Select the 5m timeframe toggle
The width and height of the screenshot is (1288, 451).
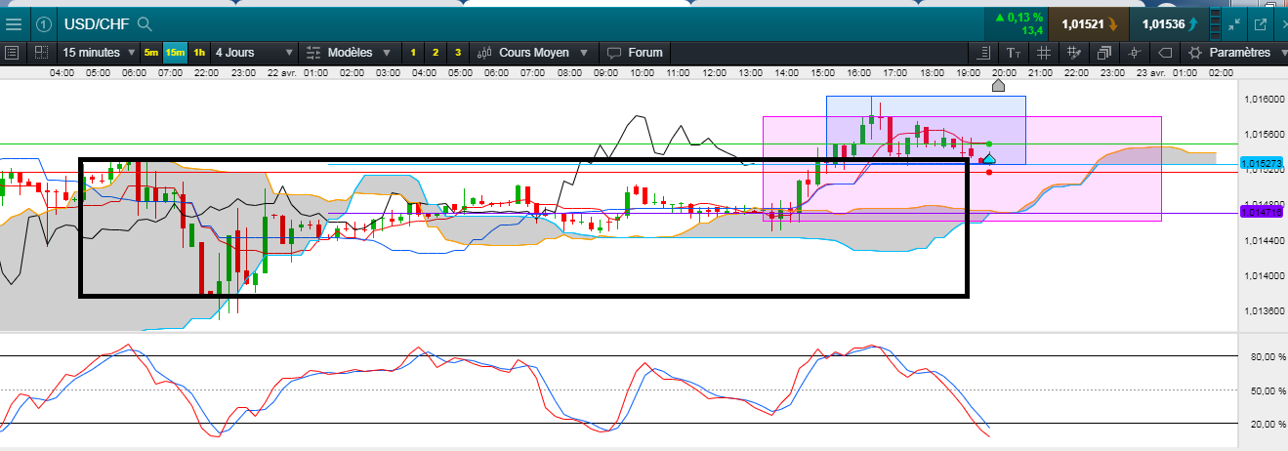tap(150, 53)
